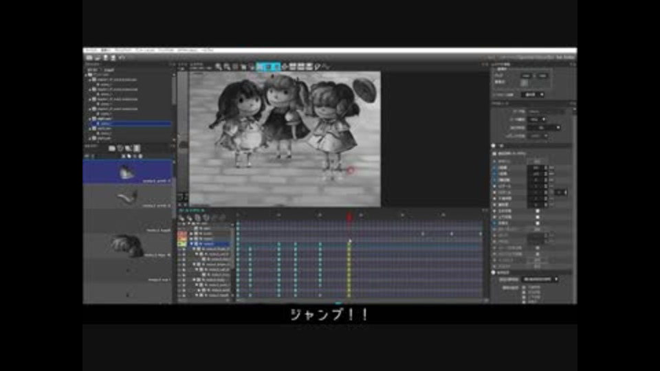This screenshot has height=371, width=660.
Task: Toggle first checkbox in bottom right checkbox group
Action: [524, 287]
